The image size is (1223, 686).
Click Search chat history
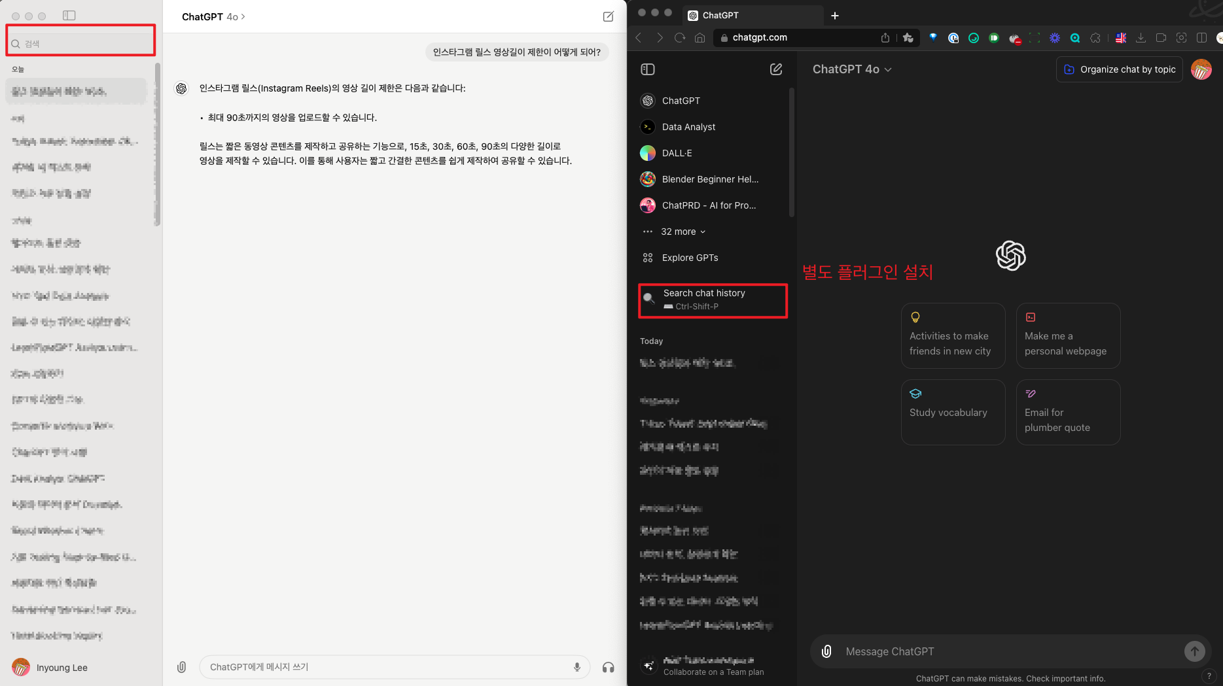click(x=713, y=300)
